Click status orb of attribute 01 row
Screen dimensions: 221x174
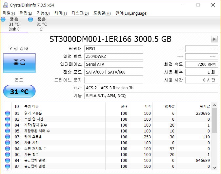click(x=8, y=113)
